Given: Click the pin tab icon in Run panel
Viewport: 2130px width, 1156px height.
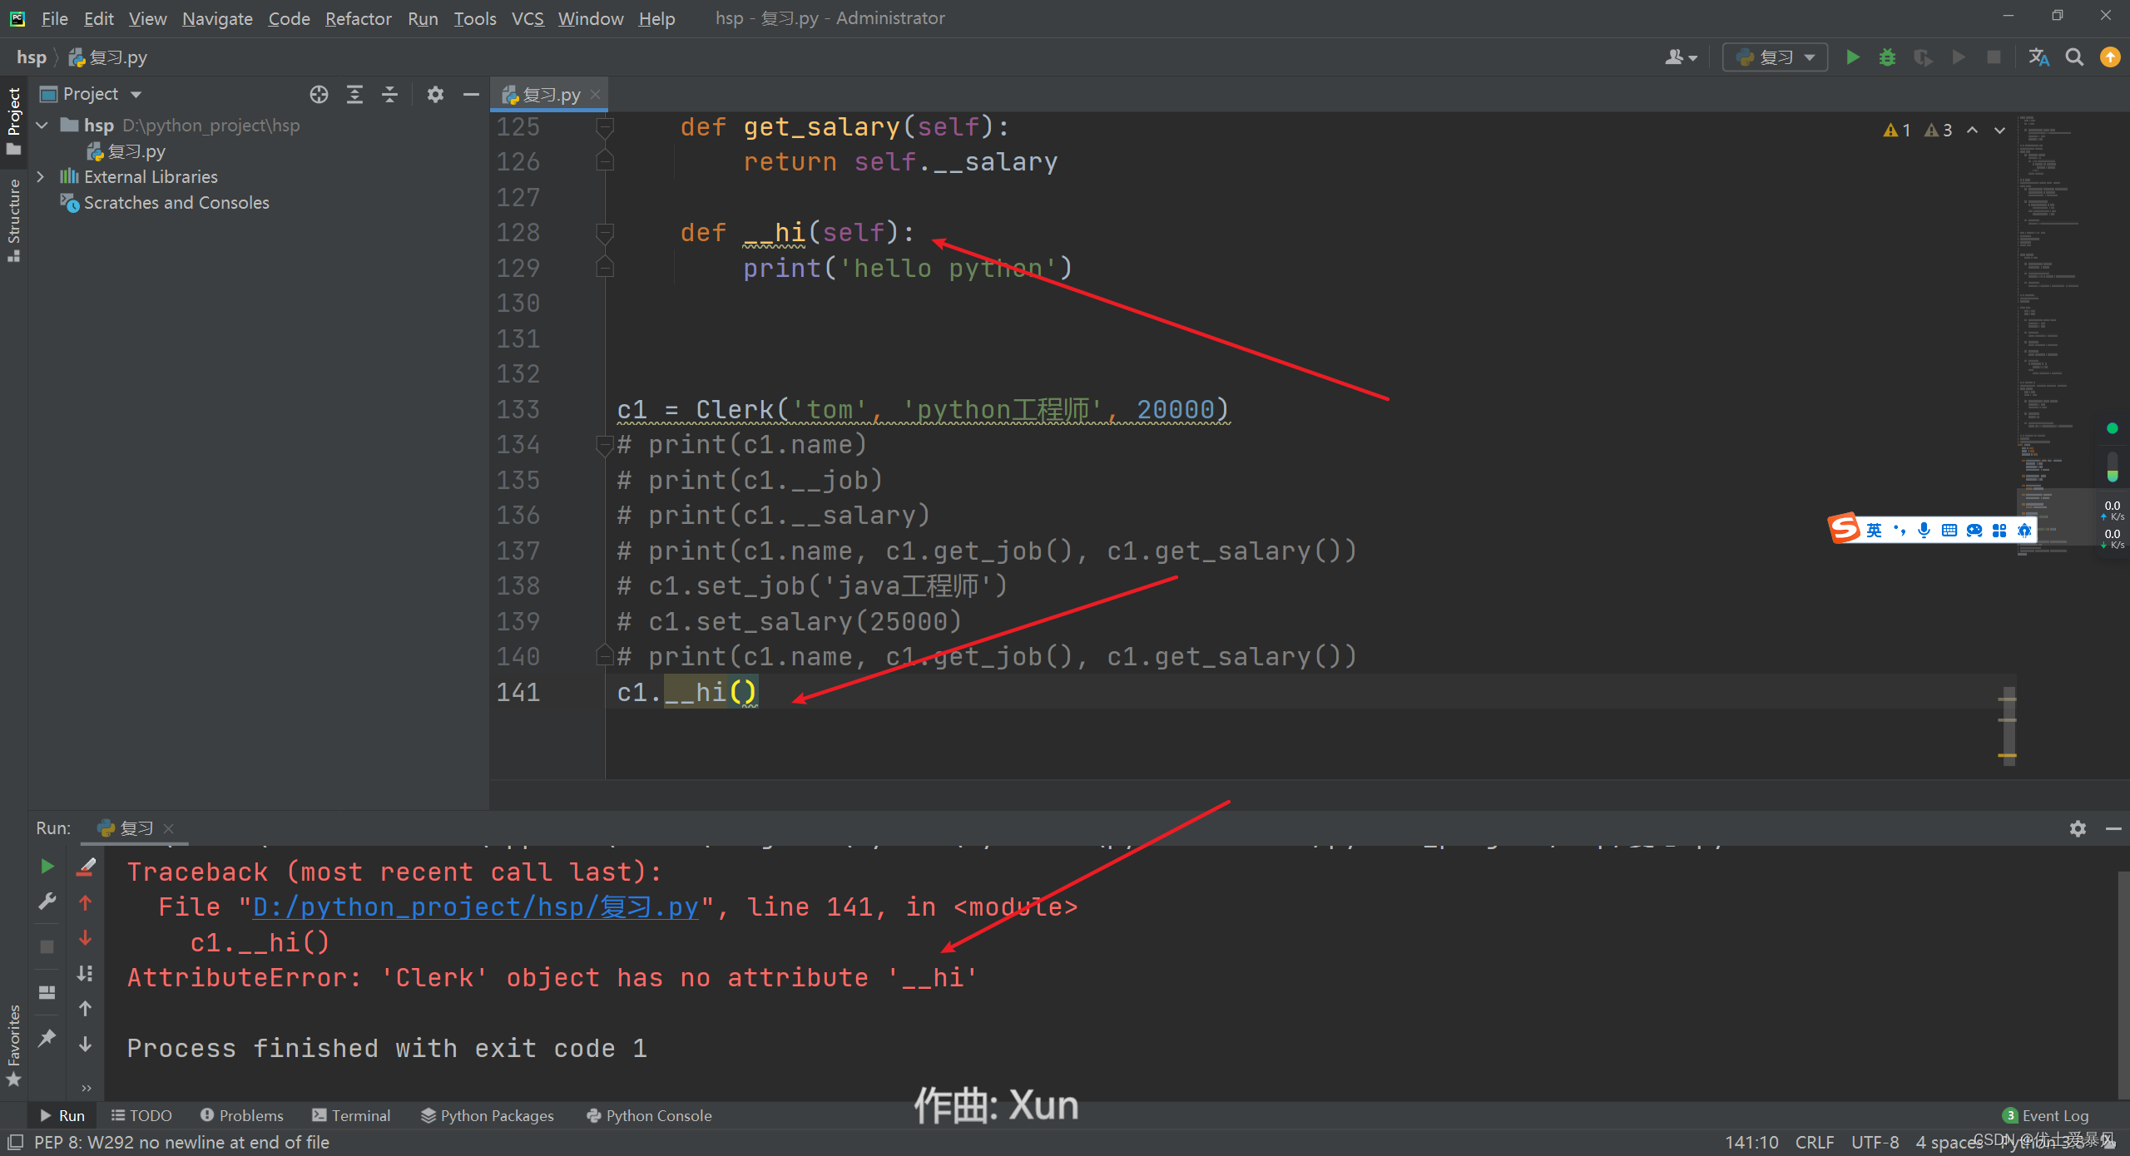Looking at the screenshot, I should 47,1037.
